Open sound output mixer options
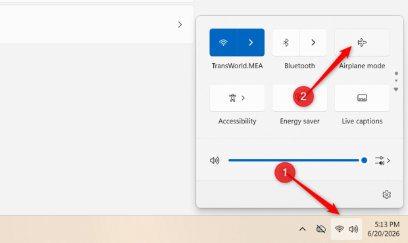The image size is (408, 243). pos(382,160)
